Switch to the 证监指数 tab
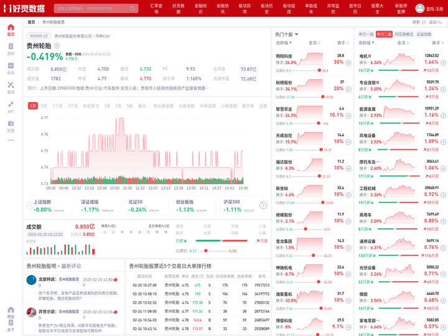Image resolution: width=448 pixels, height=336 pixels. [424, 34]
